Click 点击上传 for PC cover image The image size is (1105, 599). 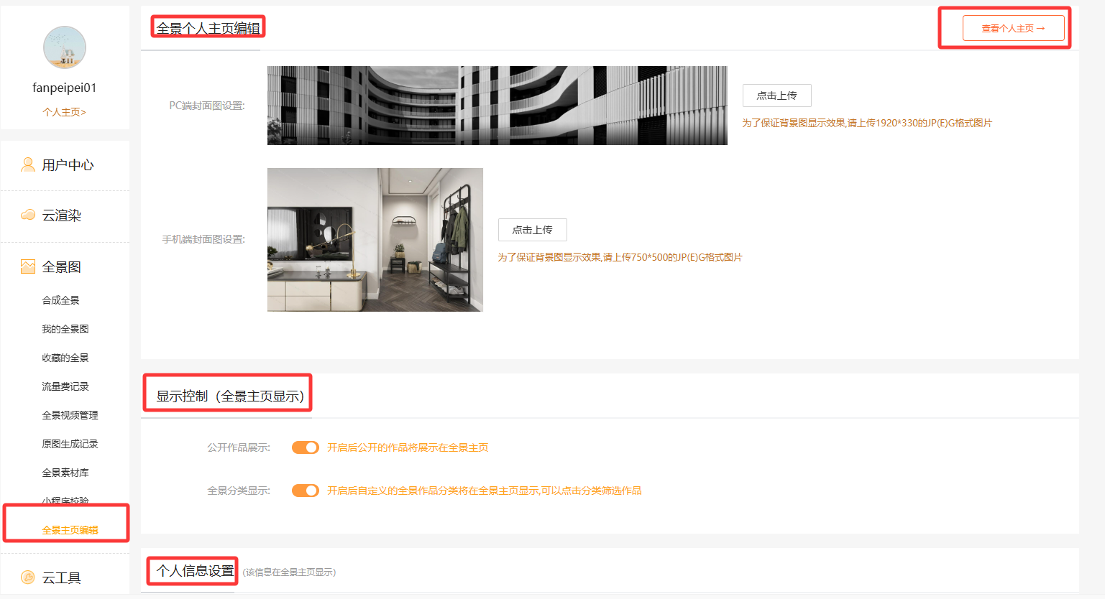(x=776, y=96)
